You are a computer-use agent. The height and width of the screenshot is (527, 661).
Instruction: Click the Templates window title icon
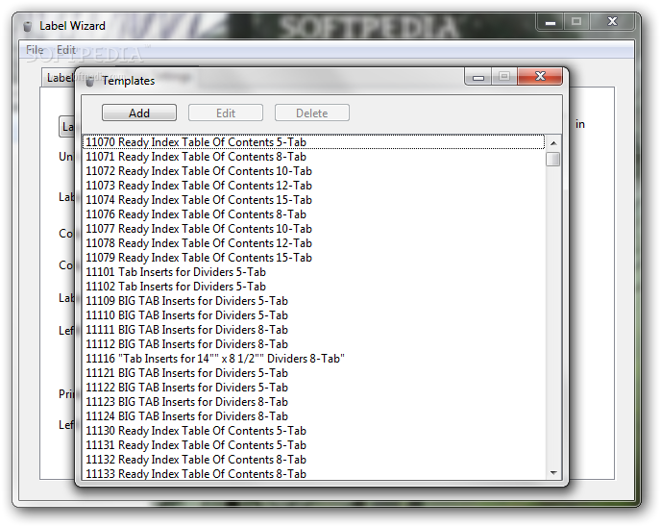pos(89,81)
